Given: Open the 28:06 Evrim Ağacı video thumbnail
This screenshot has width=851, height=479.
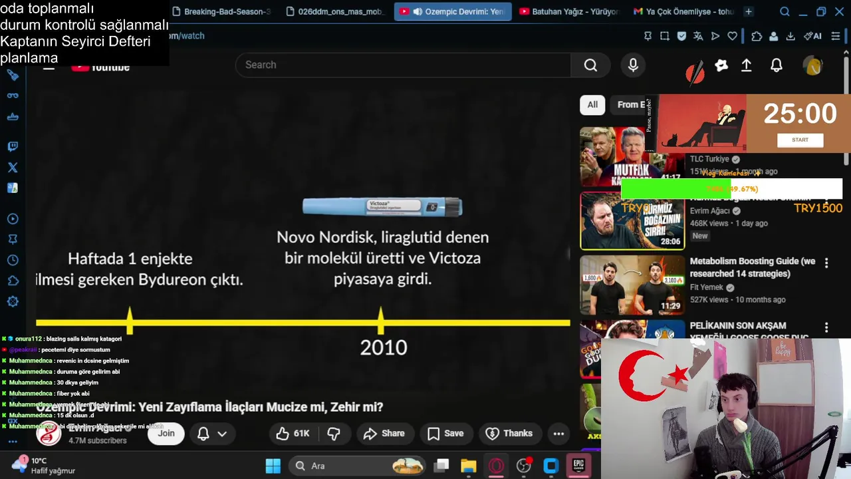Looking at the screenshot, I should click(x=632, y=222).
